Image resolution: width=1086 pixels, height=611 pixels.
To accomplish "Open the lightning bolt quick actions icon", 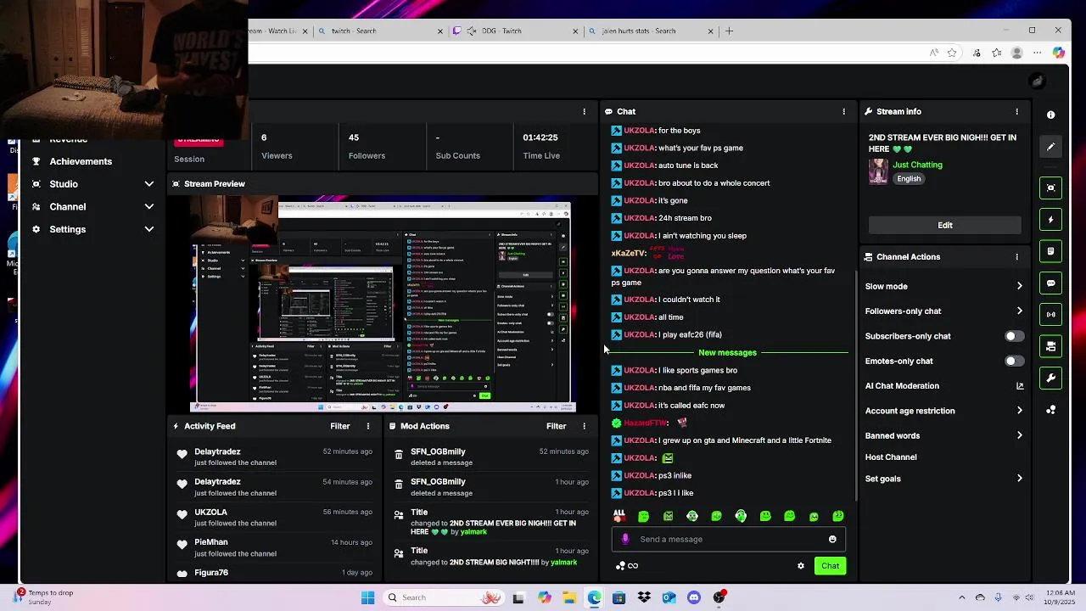I will [1051, 220].
